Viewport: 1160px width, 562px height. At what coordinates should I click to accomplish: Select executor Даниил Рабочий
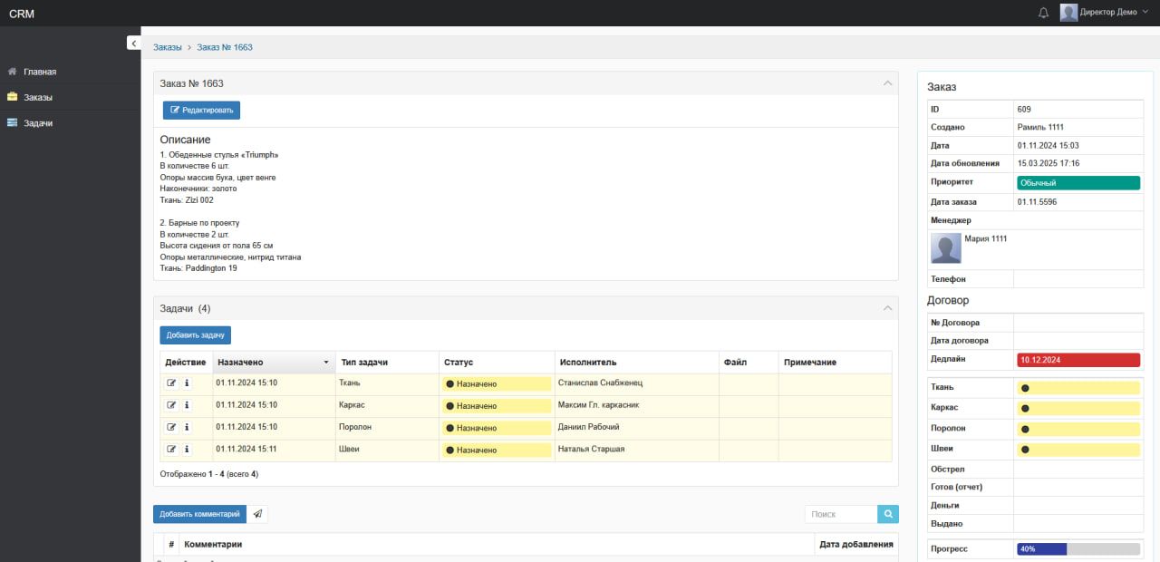point(589,427)
